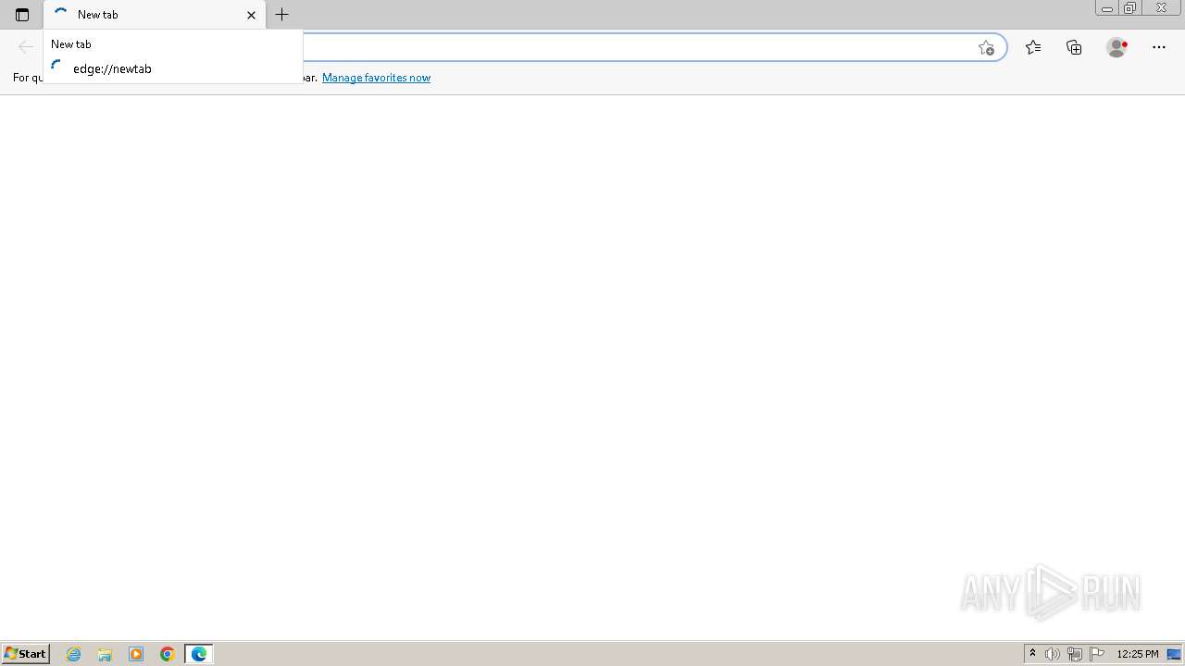1185x666 pixels.
Task: Open Windows Media Player on taskbar
Action: pyautogui.click(x=136, y=654)
